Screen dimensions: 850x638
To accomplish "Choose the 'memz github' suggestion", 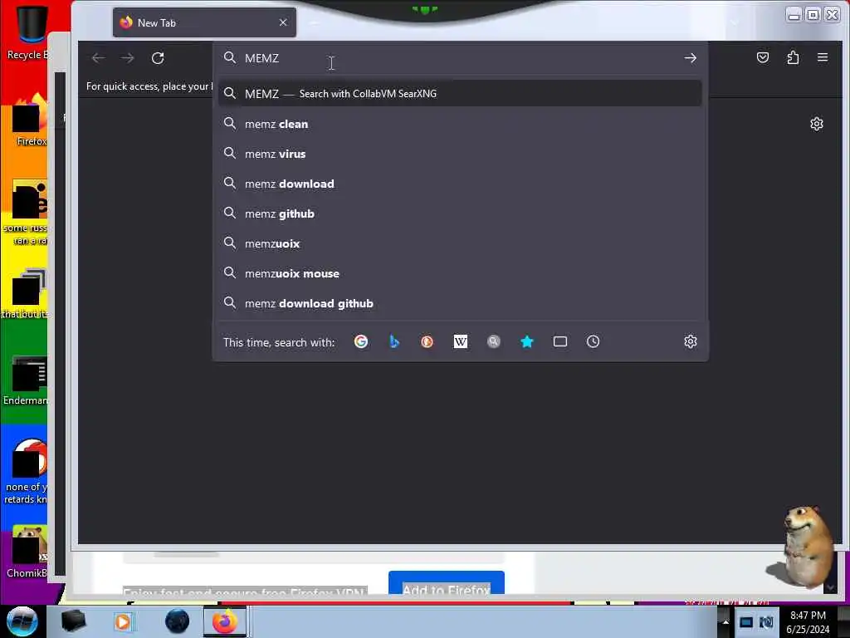I will (x=460, y=213).
